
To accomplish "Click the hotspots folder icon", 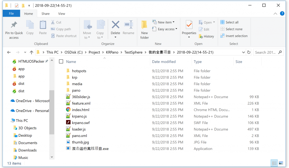I will 68,71.
